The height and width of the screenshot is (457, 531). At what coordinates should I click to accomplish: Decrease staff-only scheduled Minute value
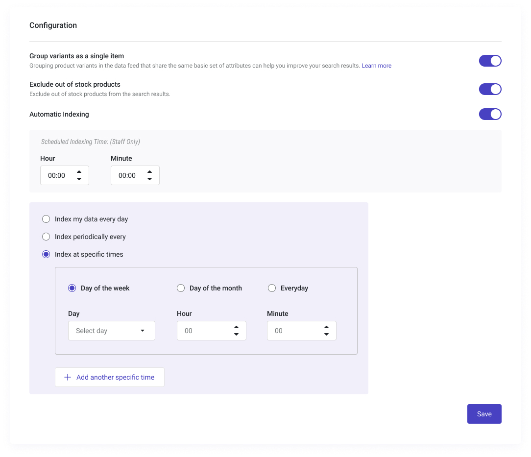click(x=149, y=179)
